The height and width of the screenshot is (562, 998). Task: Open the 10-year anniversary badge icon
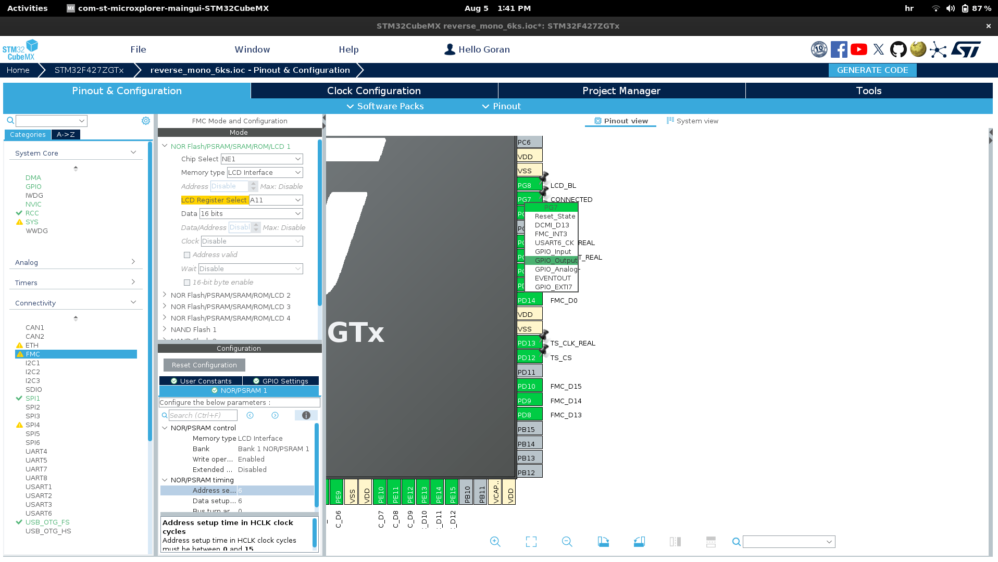[819, 49]
